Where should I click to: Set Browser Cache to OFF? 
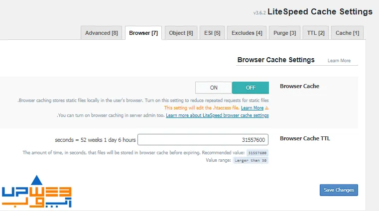(251, 88)
